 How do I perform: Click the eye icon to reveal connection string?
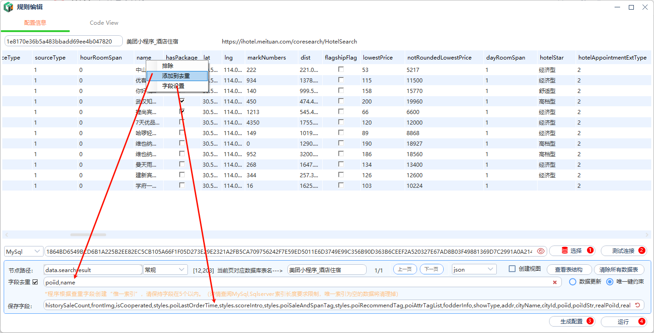(x=541, y=251)
